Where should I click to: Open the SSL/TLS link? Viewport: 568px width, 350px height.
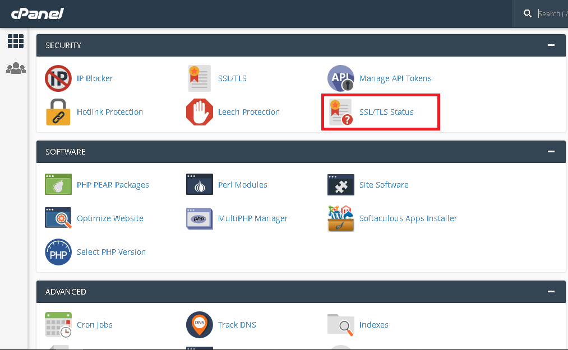(232, 78)
